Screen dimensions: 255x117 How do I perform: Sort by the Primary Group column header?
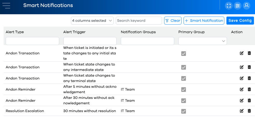point(191,32)
